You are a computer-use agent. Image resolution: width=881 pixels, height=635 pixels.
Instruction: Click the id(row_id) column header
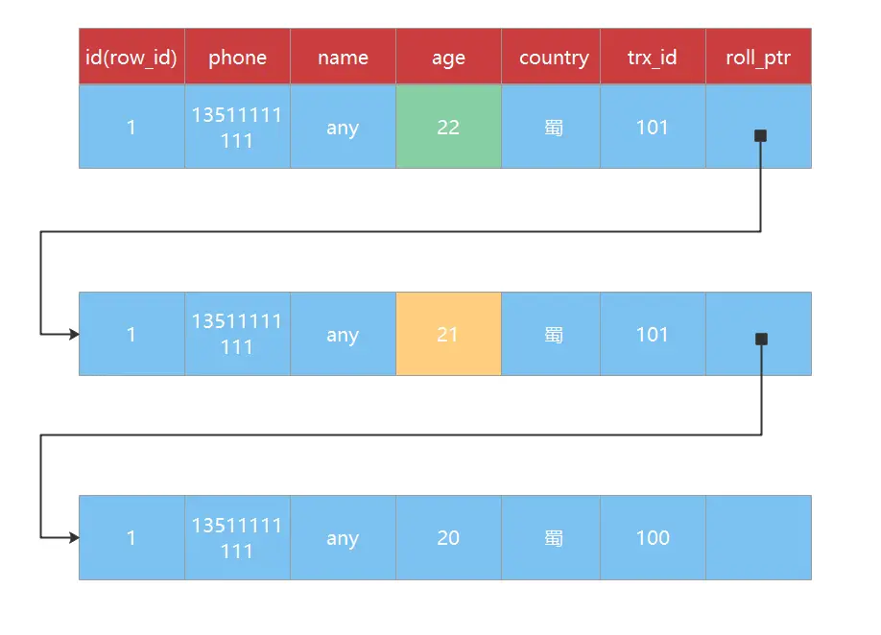131,57
